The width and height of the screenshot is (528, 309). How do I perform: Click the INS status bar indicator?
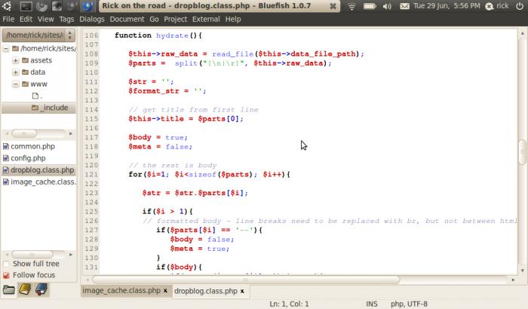pyautogui.click(x=372, y=304)
